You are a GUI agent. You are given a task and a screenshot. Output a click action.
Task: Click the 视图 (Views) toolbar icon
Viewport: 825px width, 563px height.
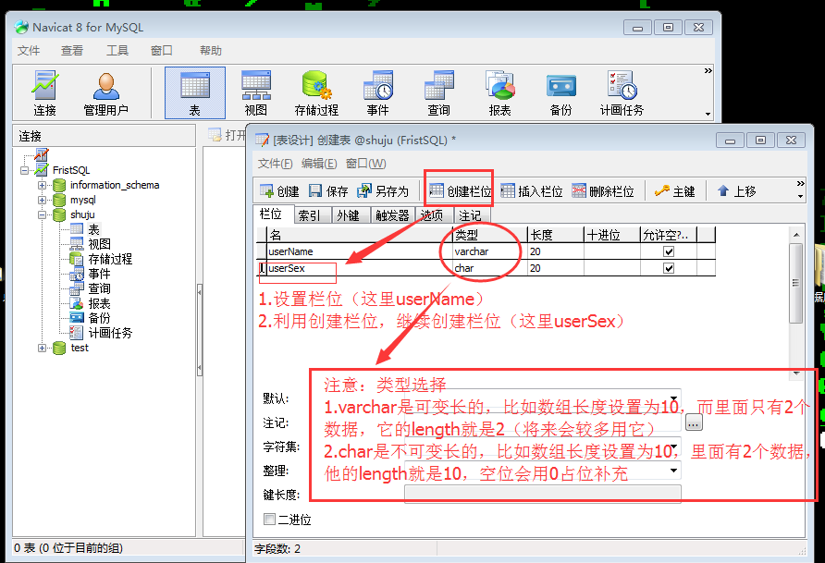point(258,92)
